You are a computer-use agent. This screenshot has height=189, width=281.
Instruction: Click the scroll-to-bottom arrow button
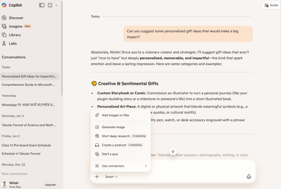pos(173,151)
